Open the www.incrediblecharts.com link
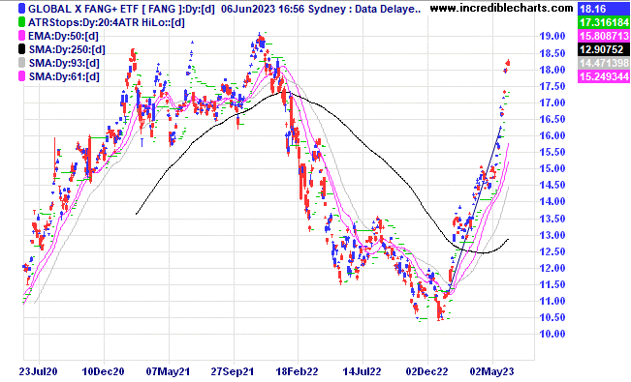This screenshot has height=382, width=631. click(501, 8)
